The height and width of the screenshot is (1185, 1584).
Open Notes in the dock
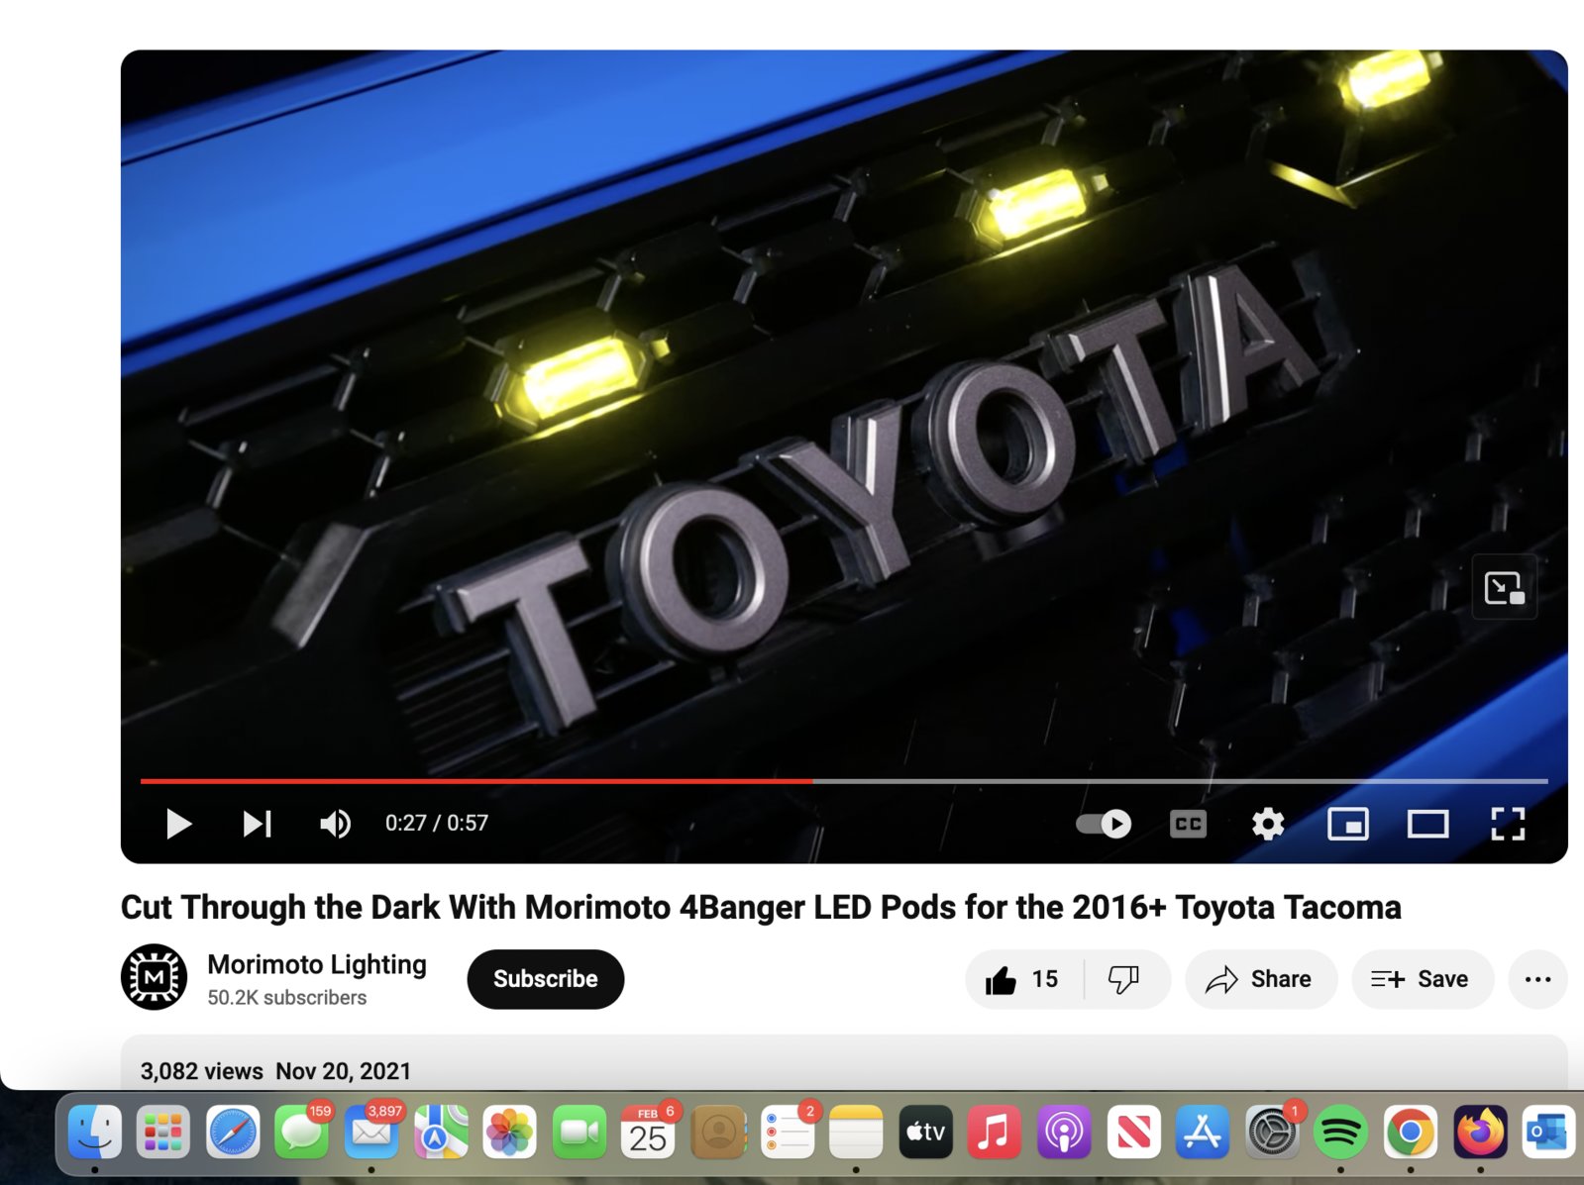click(x=856, y=1132)
